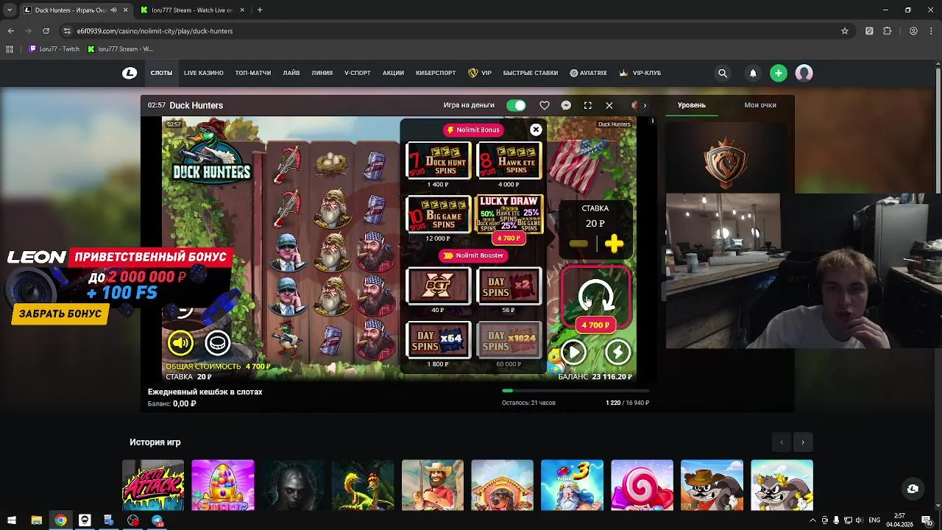
Task: Click the daily cashback progress bar
Action: pyautogui.click(x=575, y=391)
